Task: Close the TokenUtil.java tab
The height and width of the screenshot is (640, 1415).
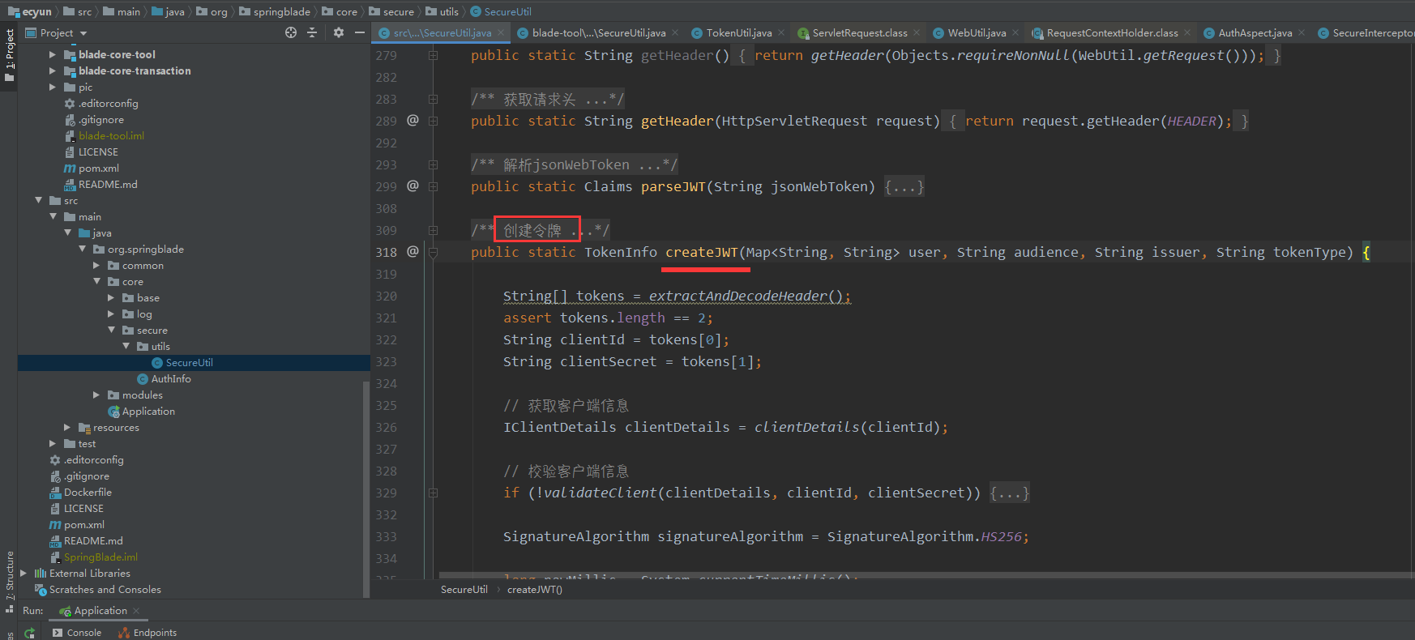Action: pyautogui.click(x=781, y=33)
